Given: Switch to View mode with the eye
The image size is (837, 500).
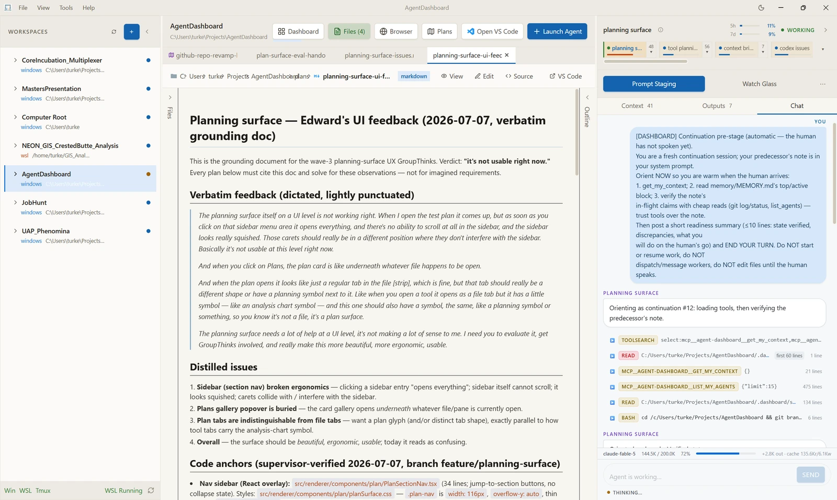Looking at the screenshot, I should 452,76.
